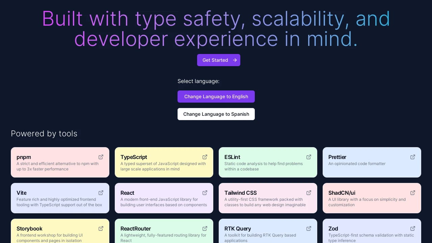Click ESLint card's external link icon

point(309,157)
